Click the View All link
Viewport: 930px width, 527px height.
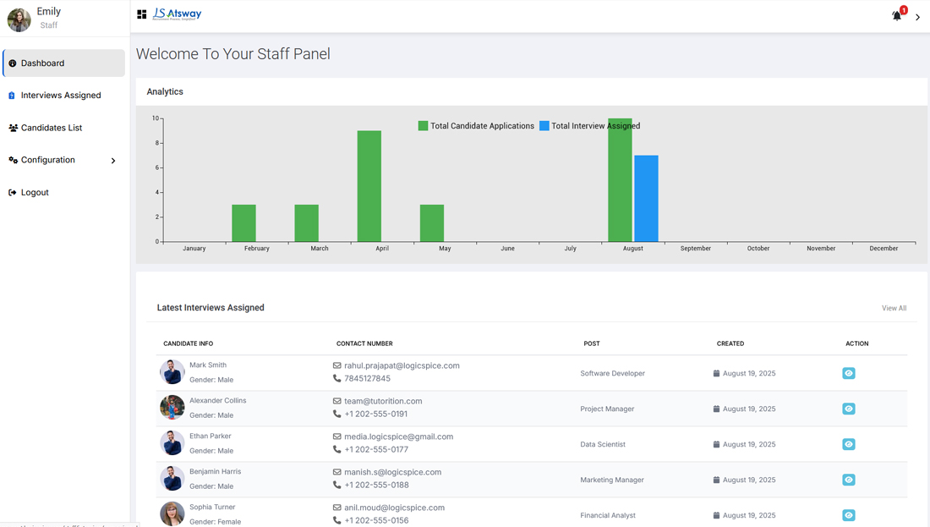point(894,308)
